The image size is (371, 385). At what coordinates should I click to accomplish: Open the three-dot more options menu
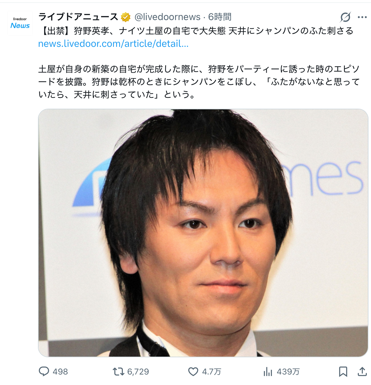click(362, 17)
